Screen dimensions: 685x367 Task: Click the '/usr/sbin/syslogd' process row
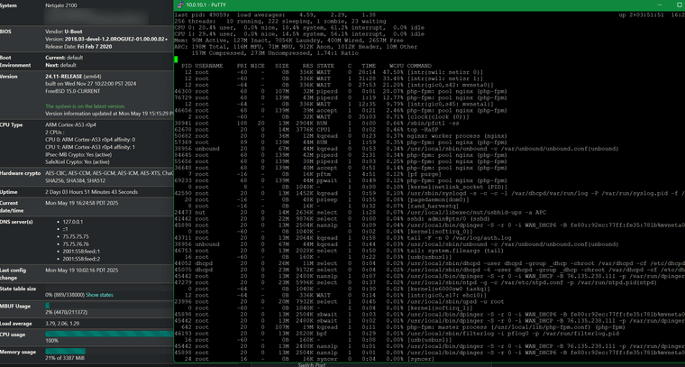click(429, 193)
